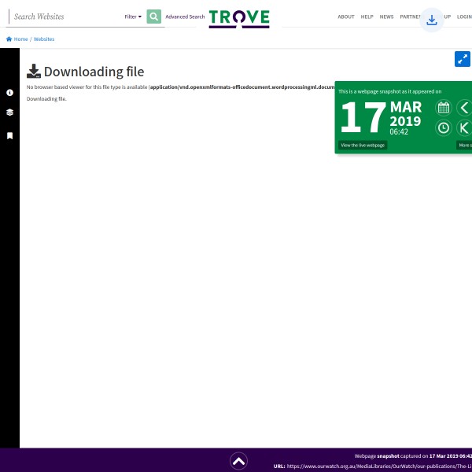Open the snapshot calendar icon
This screenshot has width=472, height=472.
(444, 108)
